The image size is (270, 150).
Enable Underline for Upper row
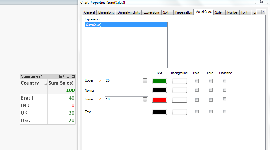tap(224, 81)
